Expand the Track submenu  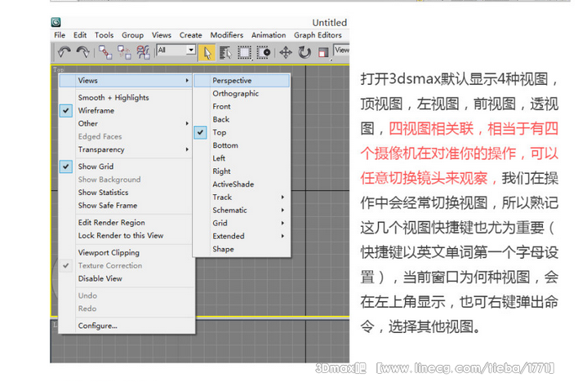(242, 198)
